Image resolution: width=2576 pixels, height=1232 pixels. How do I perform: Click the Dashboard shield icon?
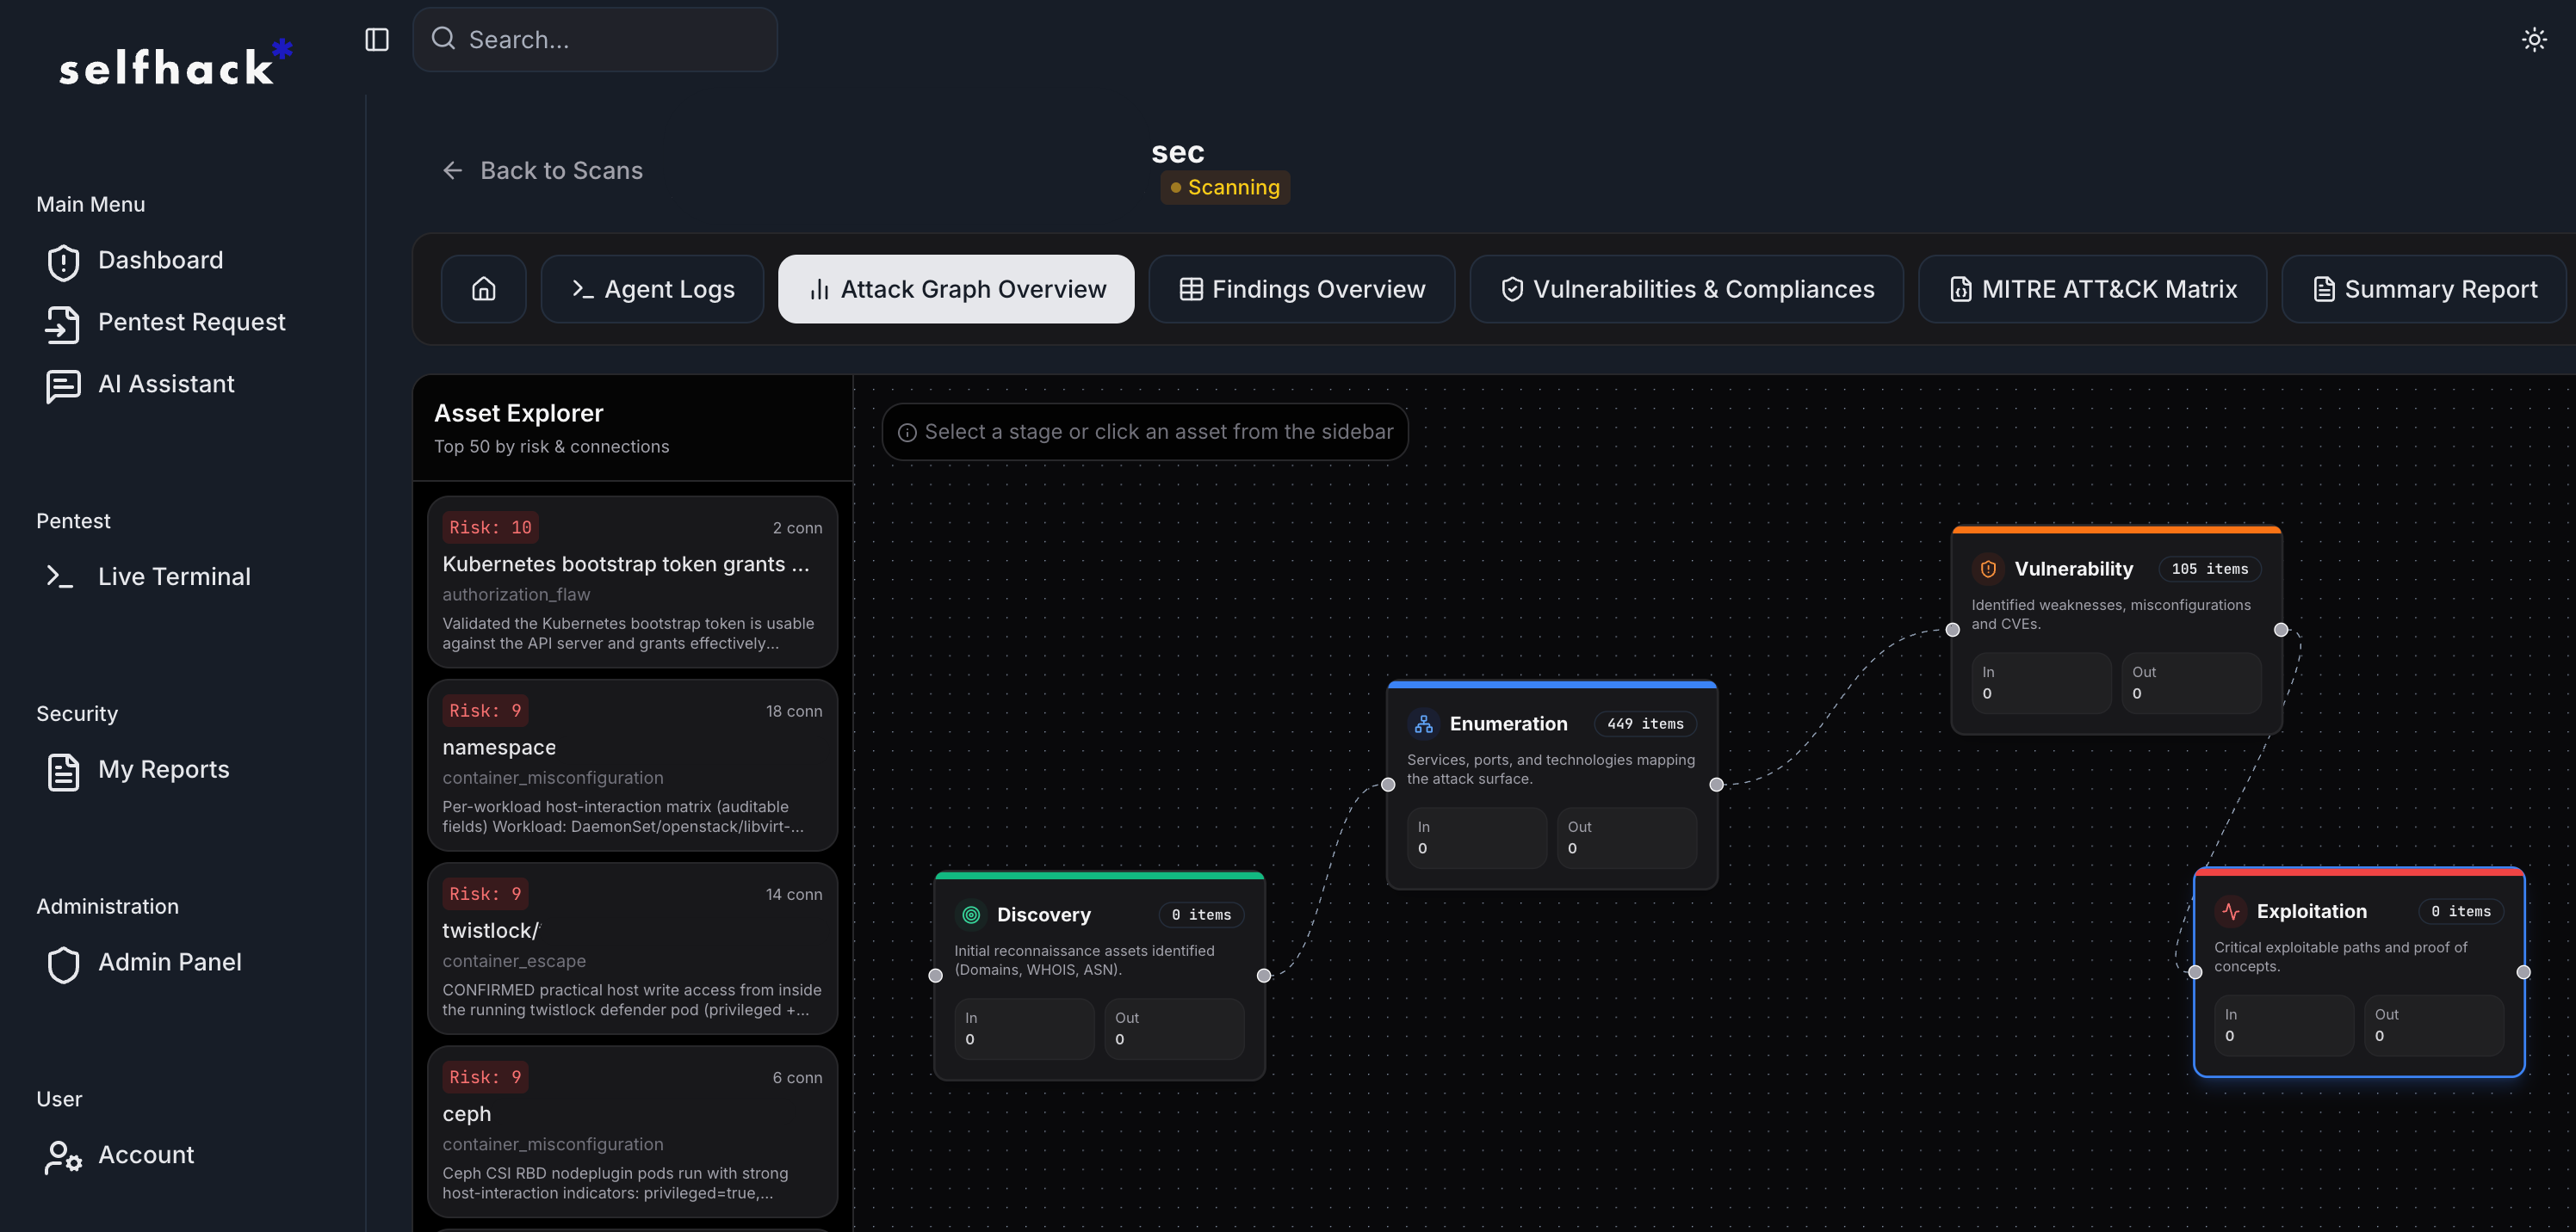[x=63, y=262]
